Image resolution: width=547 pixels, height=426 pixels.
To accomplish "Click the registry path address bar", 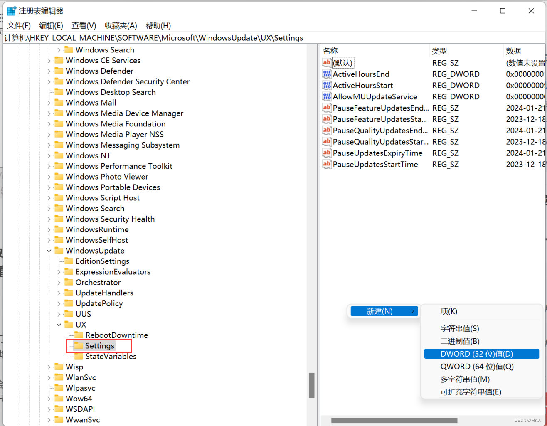I will (x=273, y=38).
